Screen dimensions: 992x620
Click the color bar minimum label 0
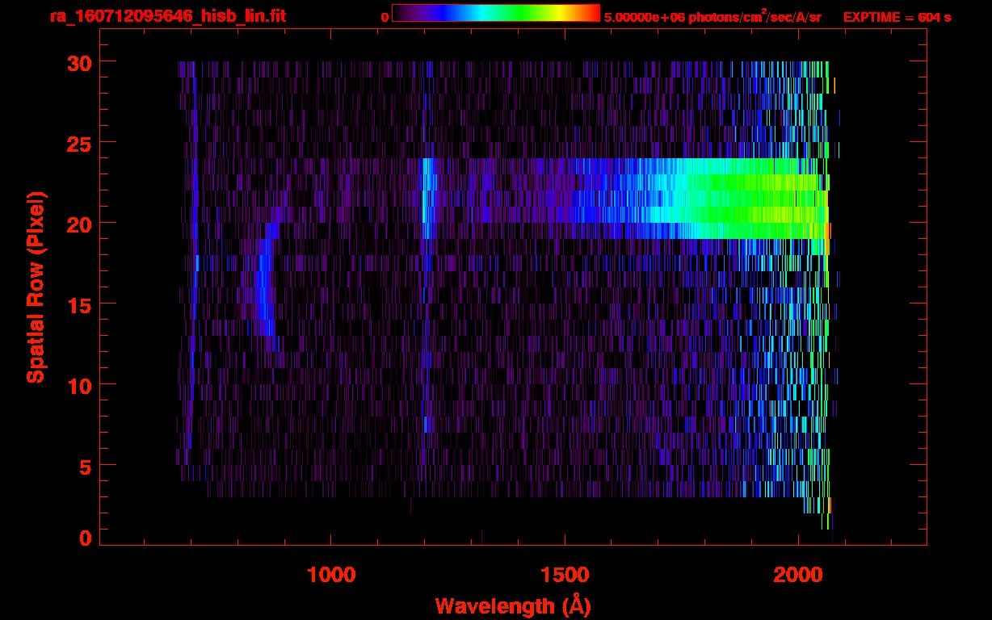point(385,17)
